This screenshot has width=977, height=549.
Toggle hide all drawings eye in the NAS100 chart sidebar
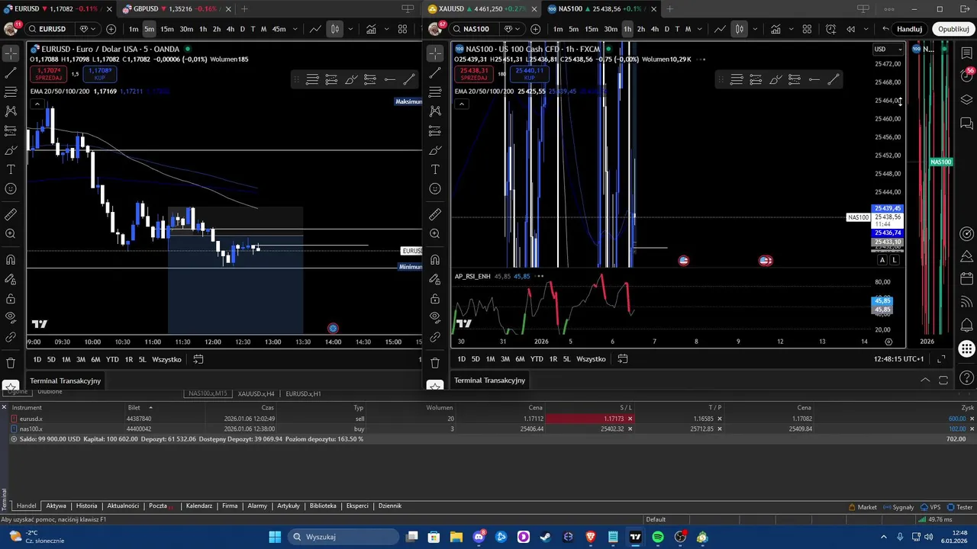435,317
